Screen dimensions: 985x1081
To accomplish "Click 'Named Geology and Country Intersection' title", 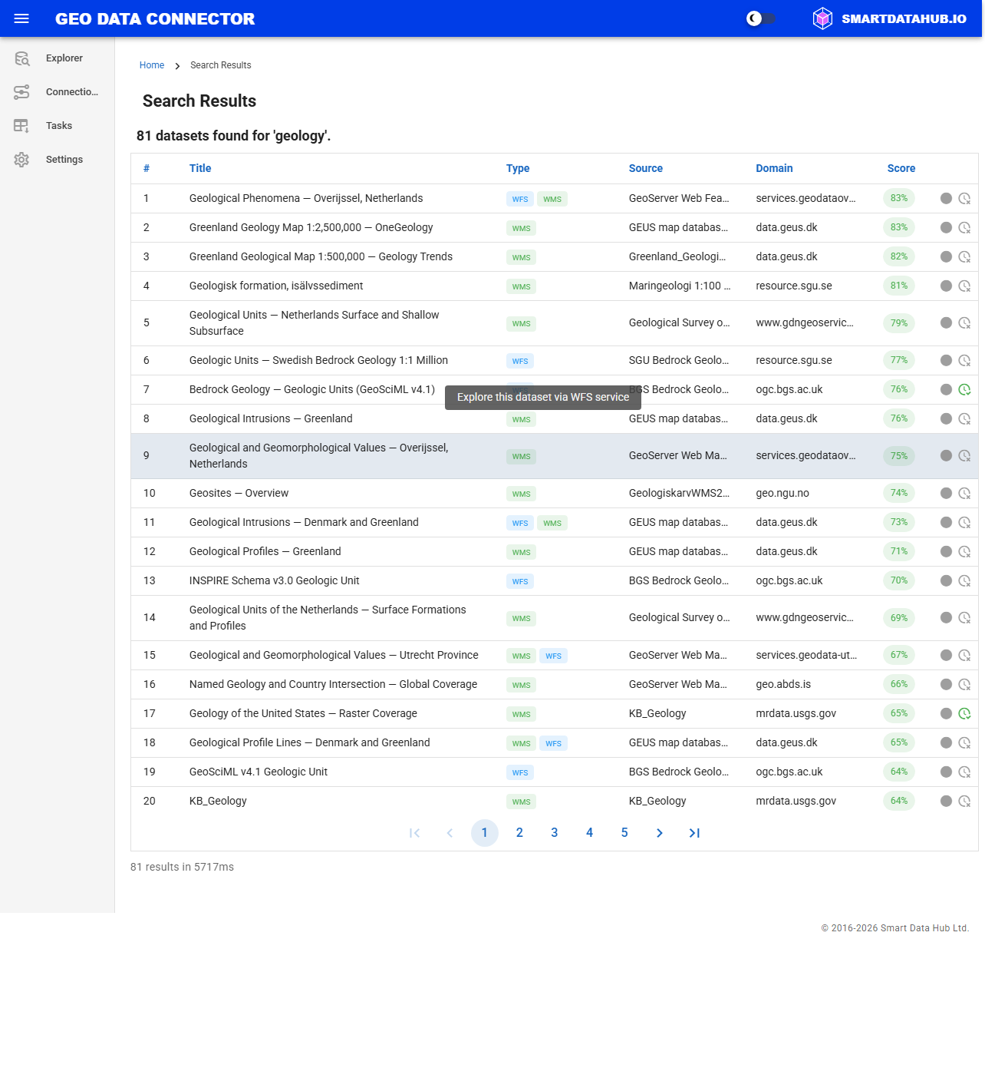I will click(333, 684).
